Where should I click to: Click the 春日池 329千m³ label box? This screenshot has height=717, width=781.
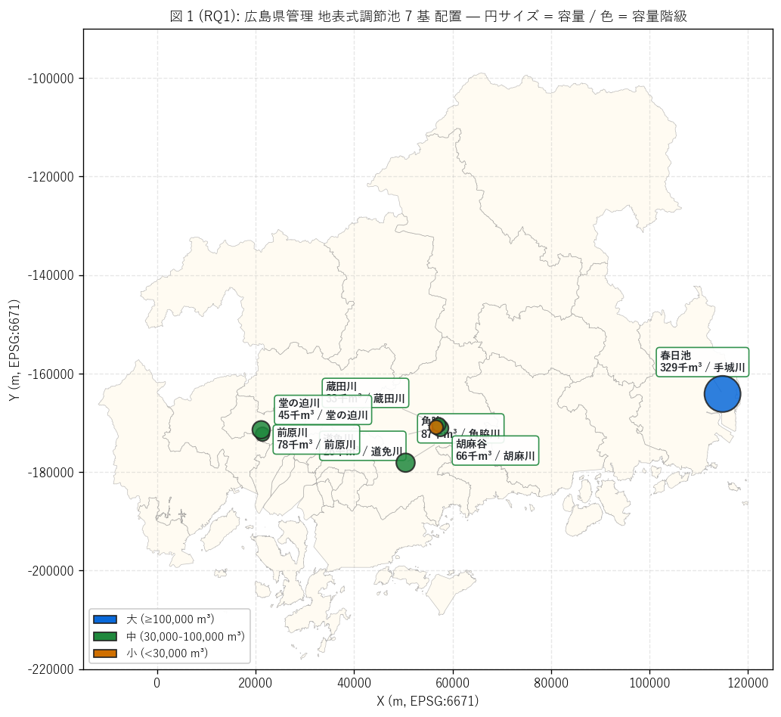702,362
